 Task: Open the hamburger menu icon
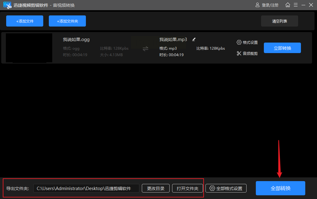296,5
